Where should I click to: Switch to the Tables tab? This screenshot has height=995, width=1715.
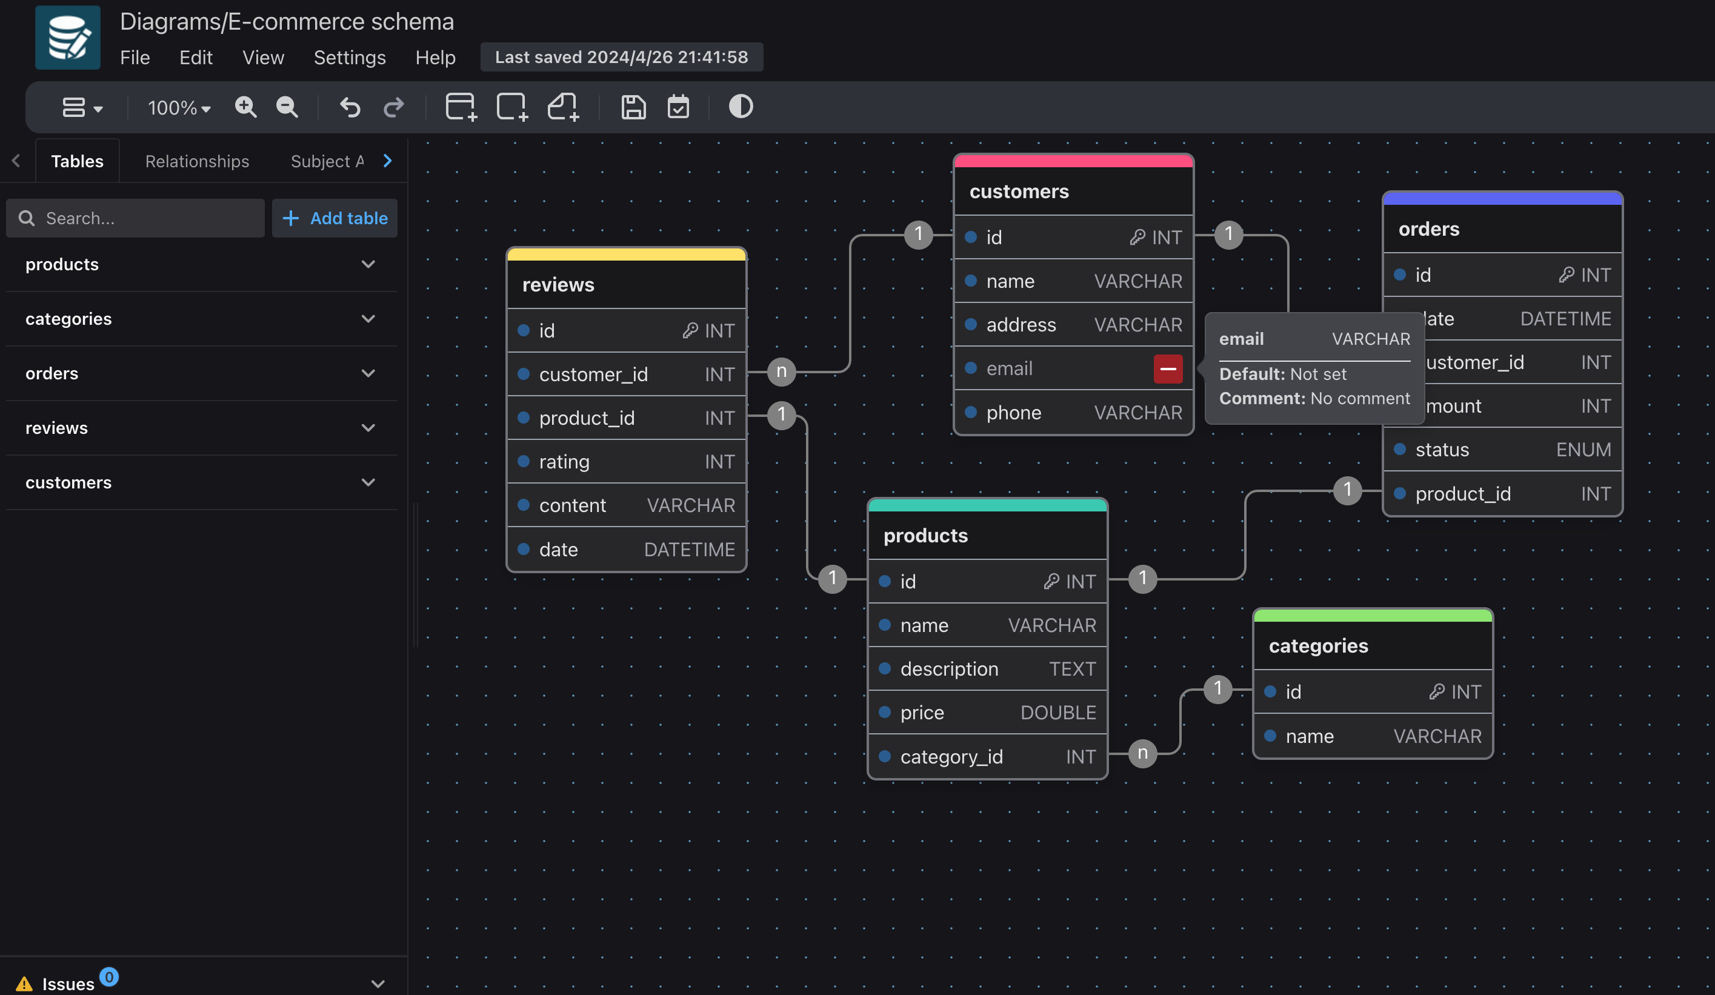(78, 161)
